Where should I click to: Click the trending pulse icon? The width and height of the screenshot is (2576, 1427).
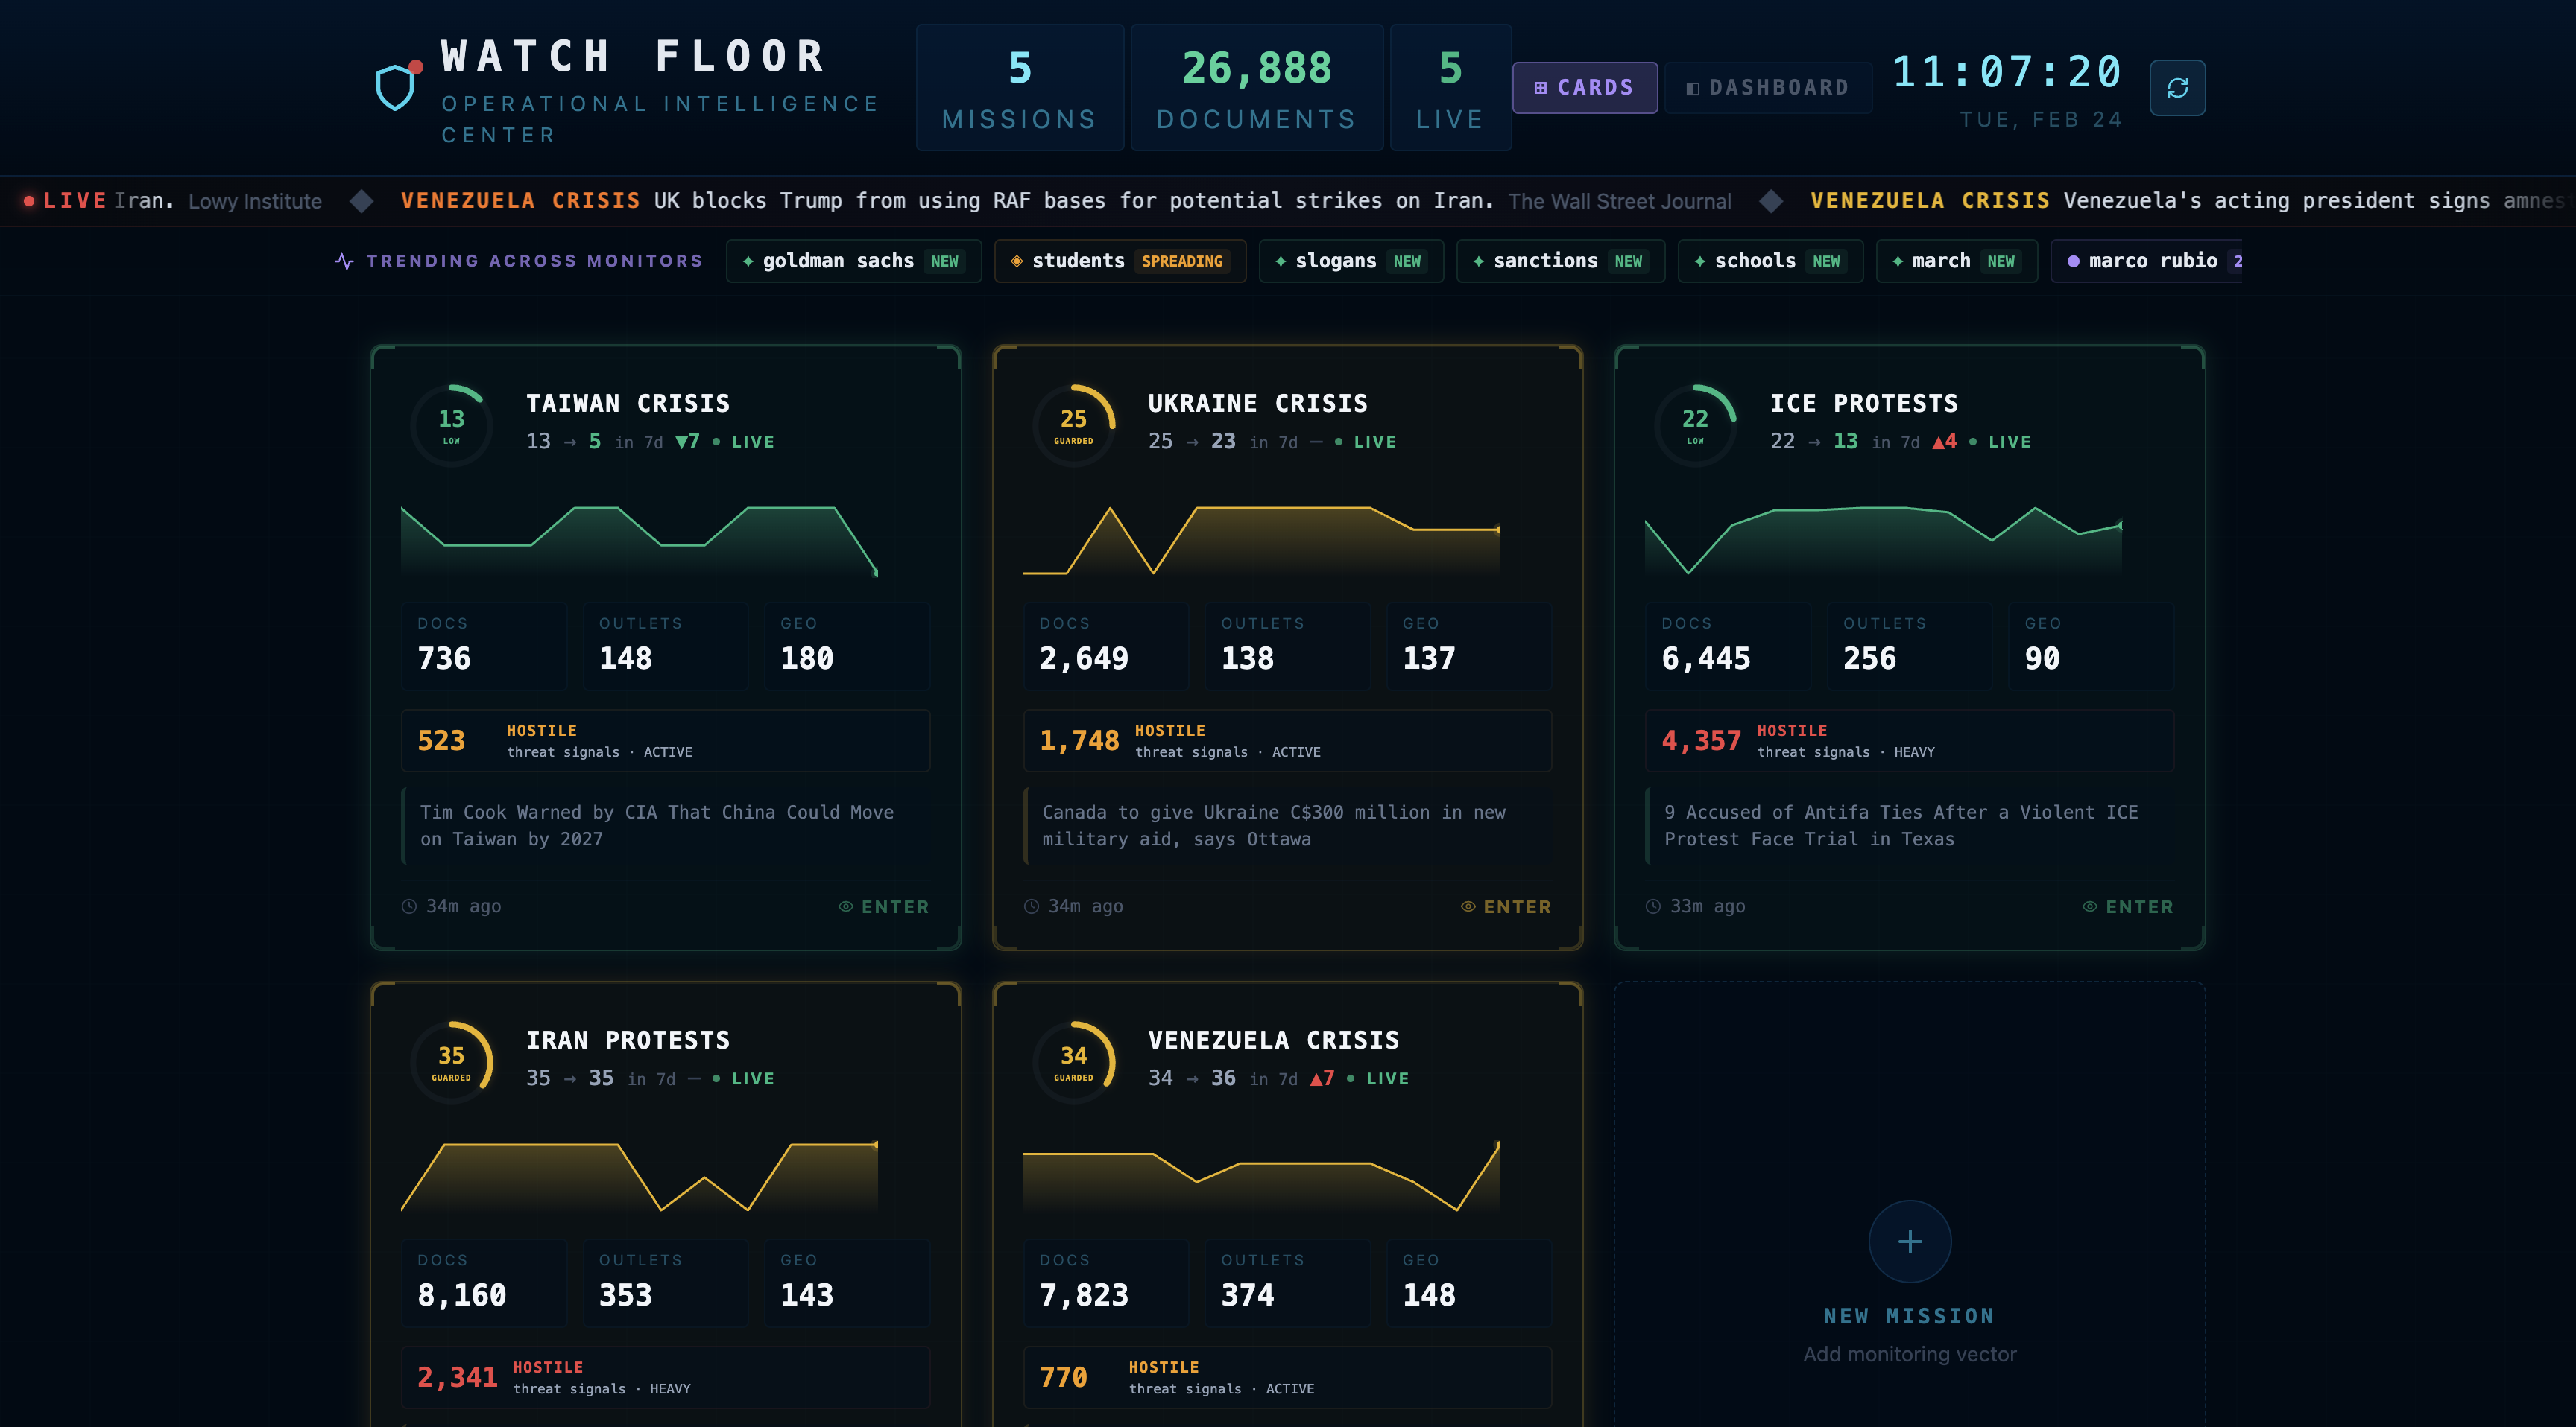pos(344,261)
